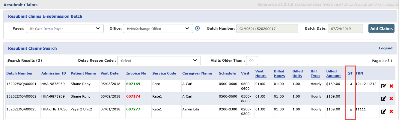Sort by Billed Amount column header
Image resolution: width=399 pixels, height=120 pixels.
[x=333, y=73]
